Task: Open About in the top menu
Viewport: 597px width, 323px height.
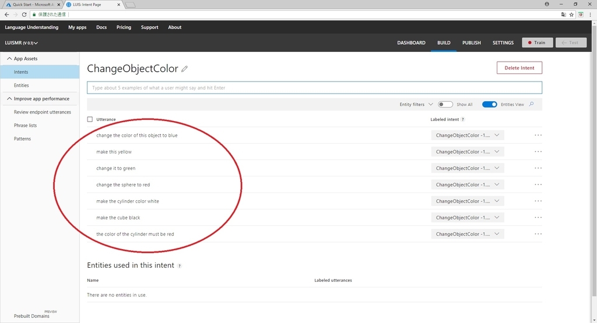Action: click(175, 27)
